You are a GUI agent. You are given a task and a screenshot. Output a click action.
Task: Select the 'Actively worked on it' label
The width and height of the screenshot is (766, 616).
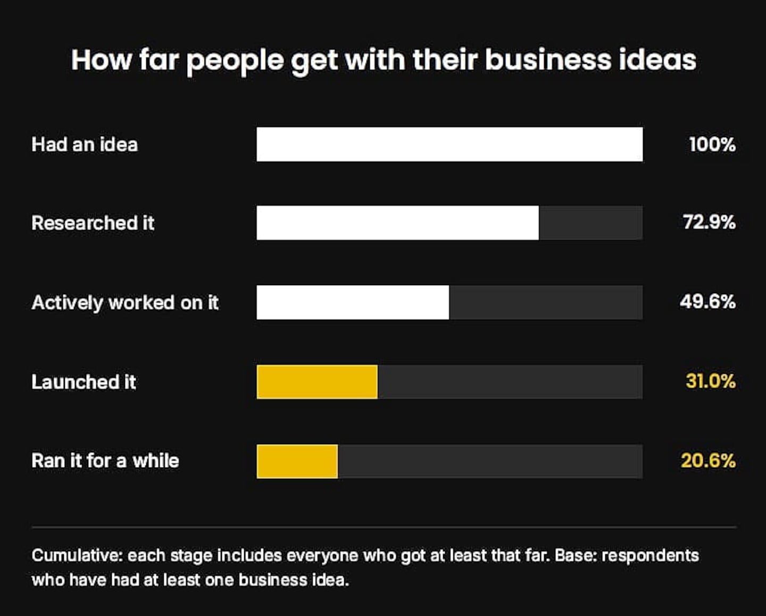coord(125,303)
